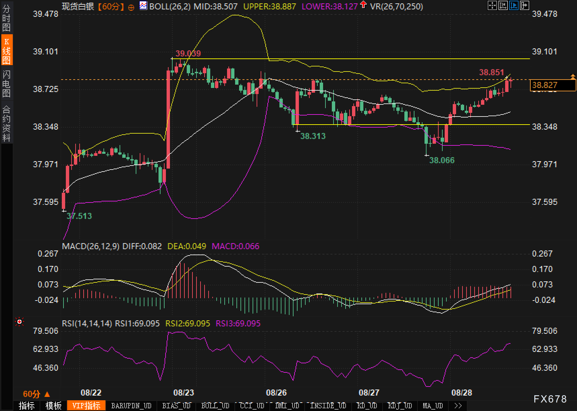
Task: Click the 模板 button in bottom bar
Action: click(53, 406)
